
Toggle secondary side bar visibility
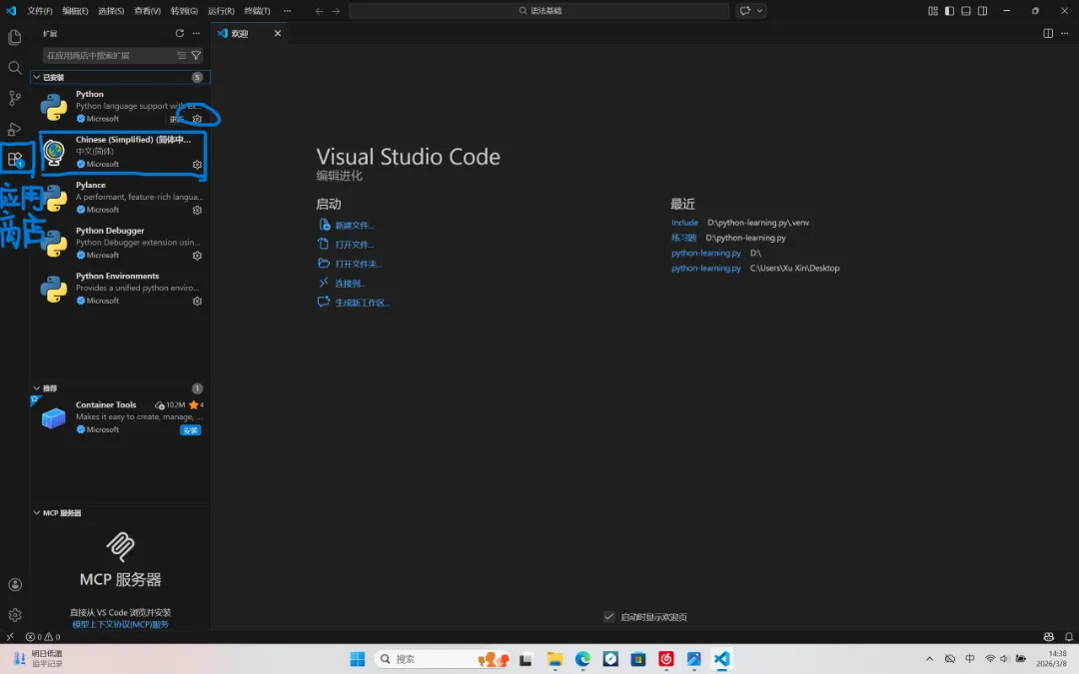pos(983,11)
